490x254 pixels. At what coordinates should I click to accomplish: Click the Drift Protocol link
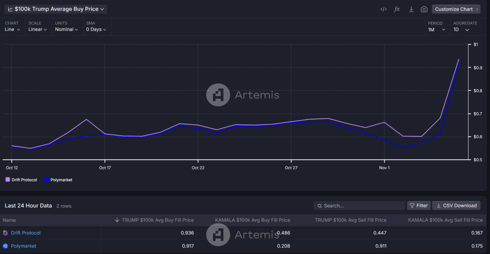(x=25, y=233)
